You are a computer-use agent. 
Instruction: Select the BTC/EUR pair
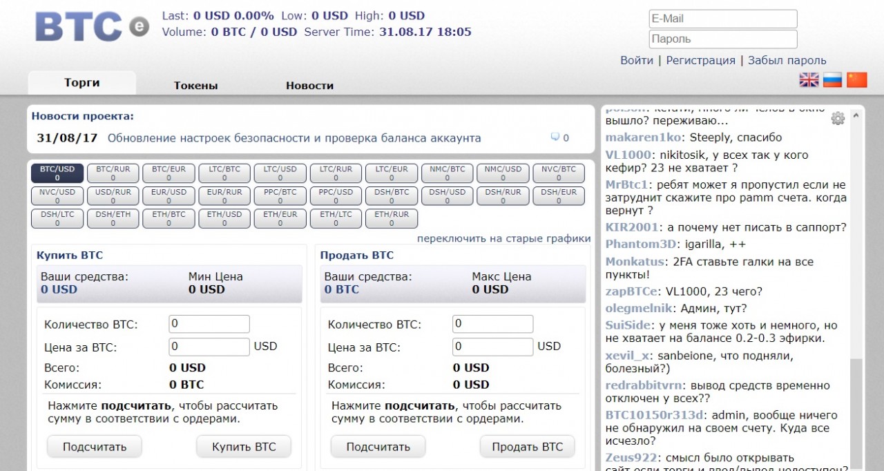pyautogui.click(x=169, y=173)
